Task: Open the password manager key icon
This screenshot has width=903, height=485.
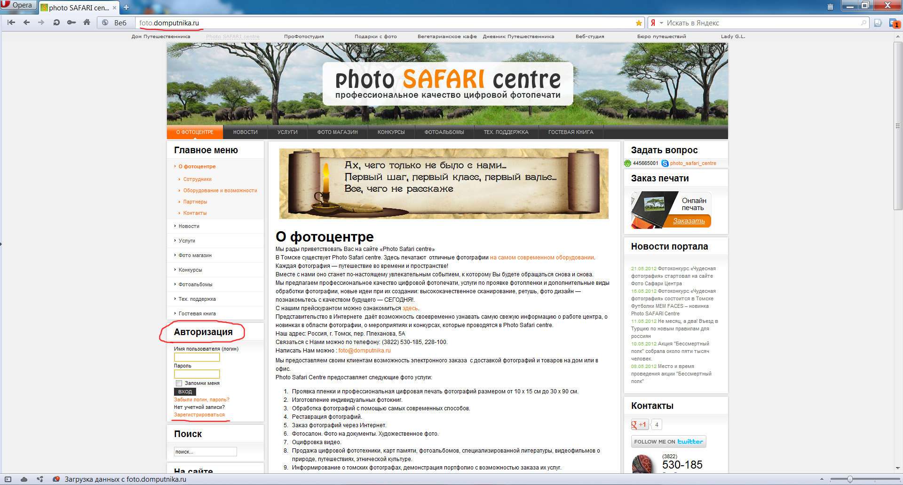Action: point(71,23)
